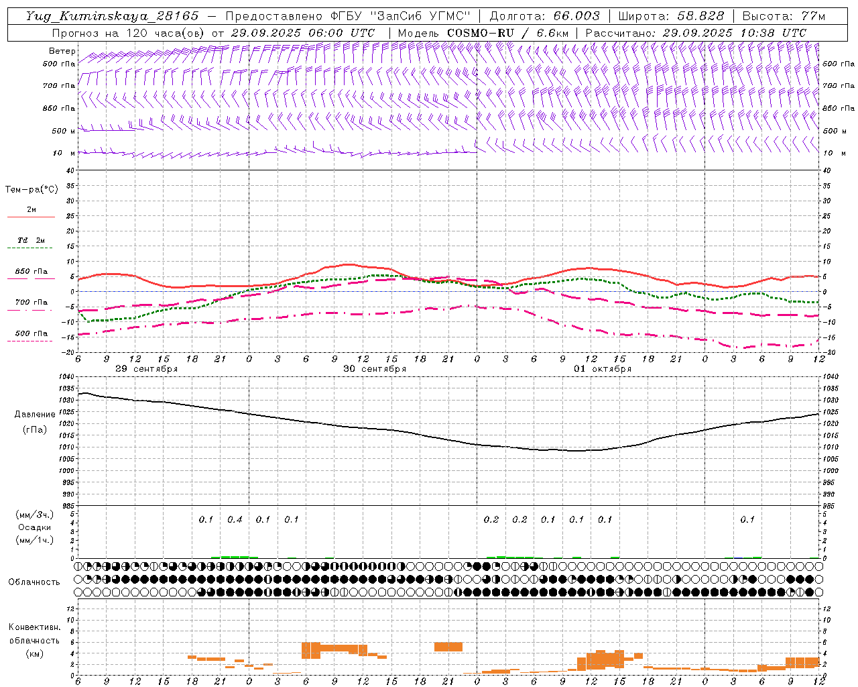Click the 500 гПа temperature legend entry

[x=31, y=333]
